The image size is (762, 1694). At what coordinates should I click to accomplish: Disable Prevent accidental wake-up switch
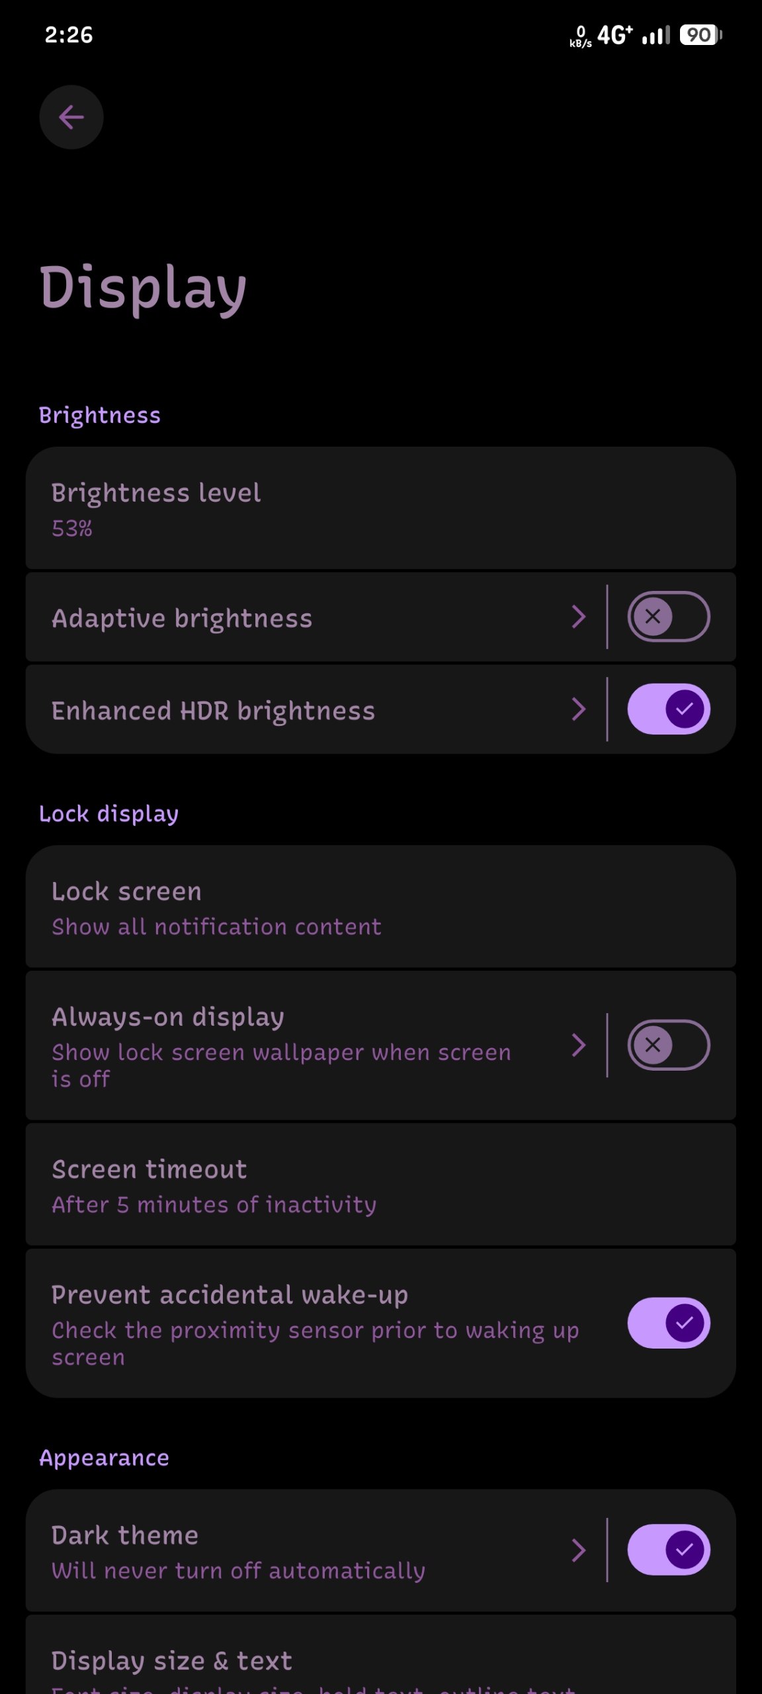tap(669, 1323)
